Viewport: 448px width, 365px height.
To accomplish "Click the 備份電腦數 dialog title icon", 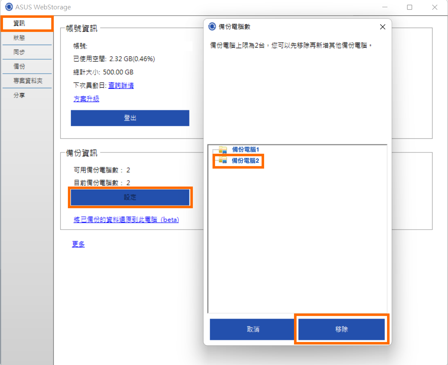I will coord(212,26).
